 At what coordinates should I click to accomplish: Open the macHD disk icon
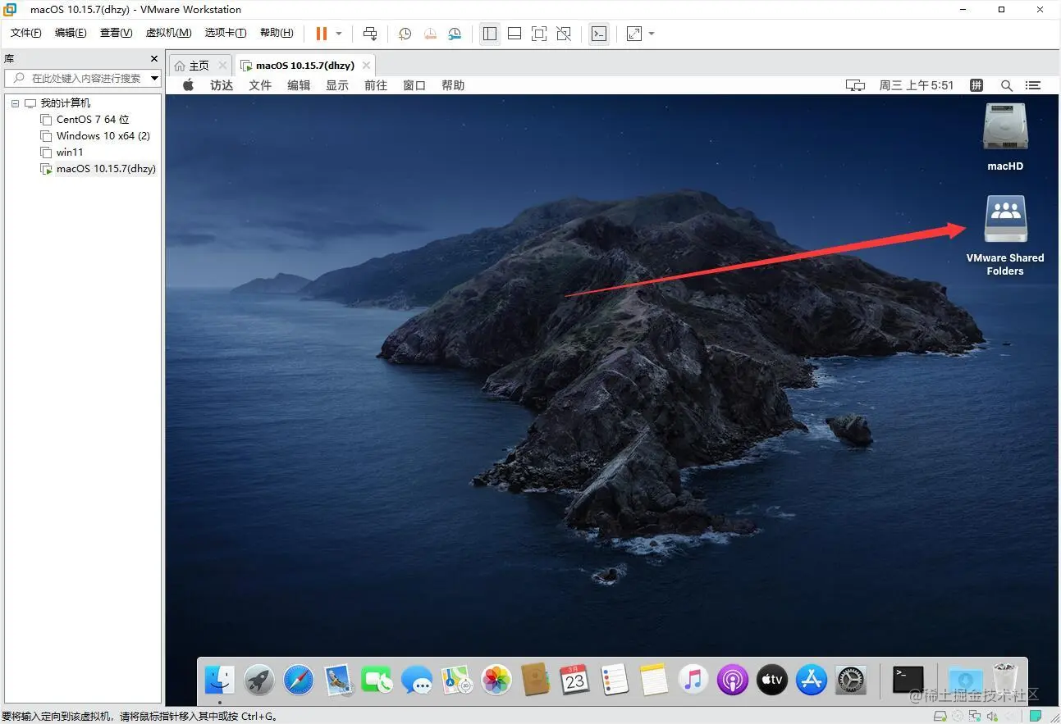(1004, 127)
